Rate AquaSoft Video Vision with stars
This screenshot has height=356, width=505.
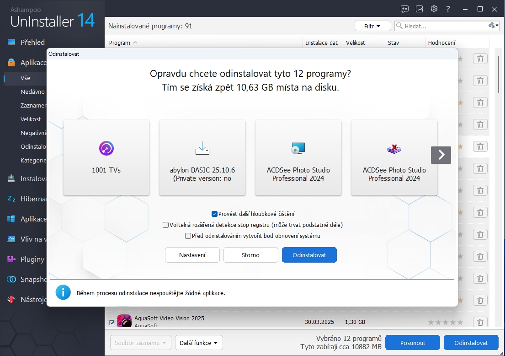pyautogui.click(x=446, y=322)
